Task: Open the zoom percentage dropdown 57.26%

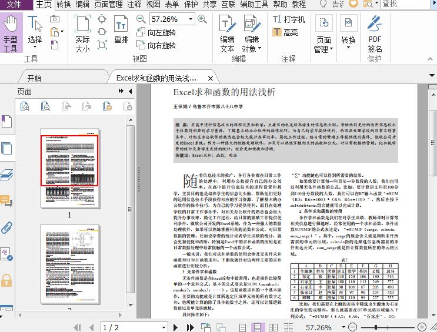Action: [x=191, y=19]
